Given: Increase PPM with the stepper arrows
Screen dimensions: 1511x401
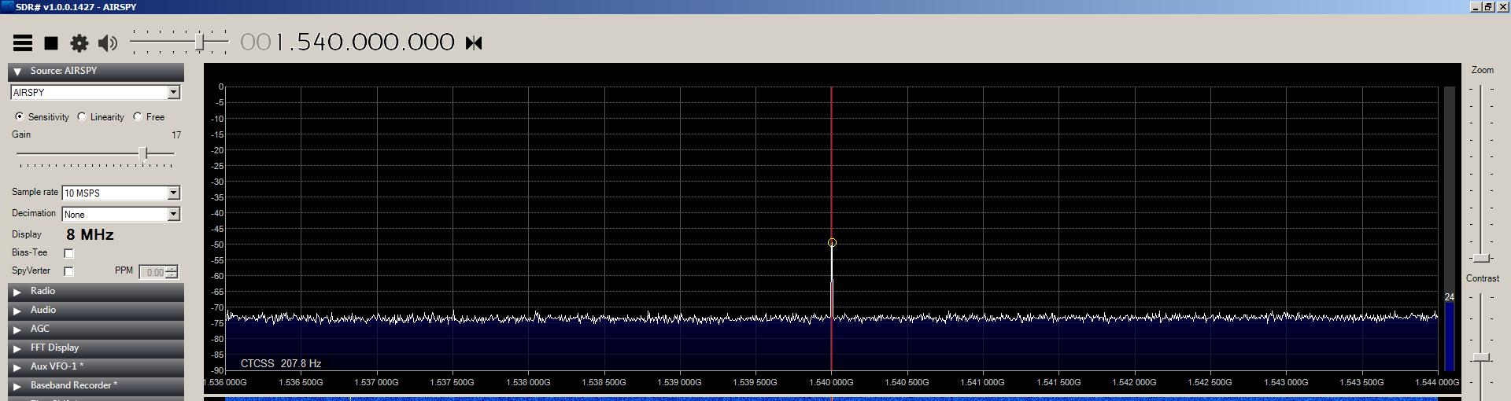Looking at the screenshot, I should point(172,269).
